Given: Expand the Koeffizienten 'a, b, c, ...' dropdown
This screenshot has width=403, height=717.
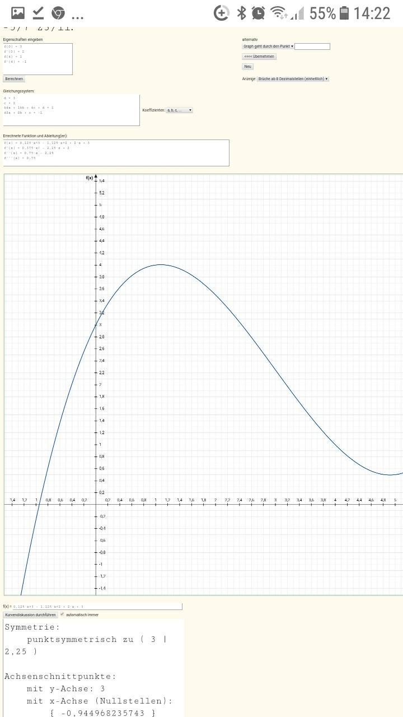Looking at the screenshot, I should [179, 110].
